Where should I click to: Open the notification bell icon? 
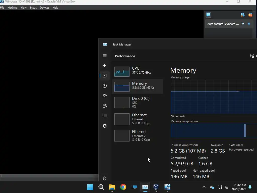250,187
